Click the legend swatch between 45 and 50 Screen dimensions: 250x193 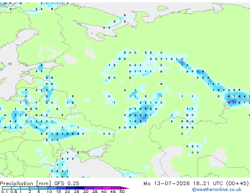(116, 188)
